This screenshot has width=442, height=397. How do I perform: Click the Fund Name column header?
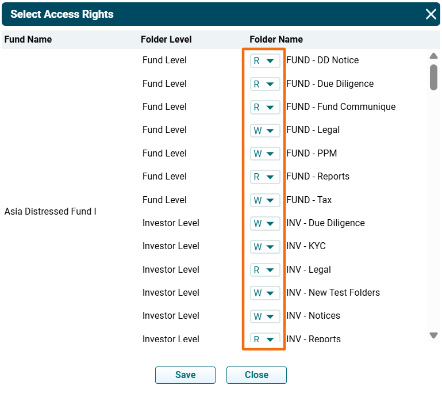point(28,40)
